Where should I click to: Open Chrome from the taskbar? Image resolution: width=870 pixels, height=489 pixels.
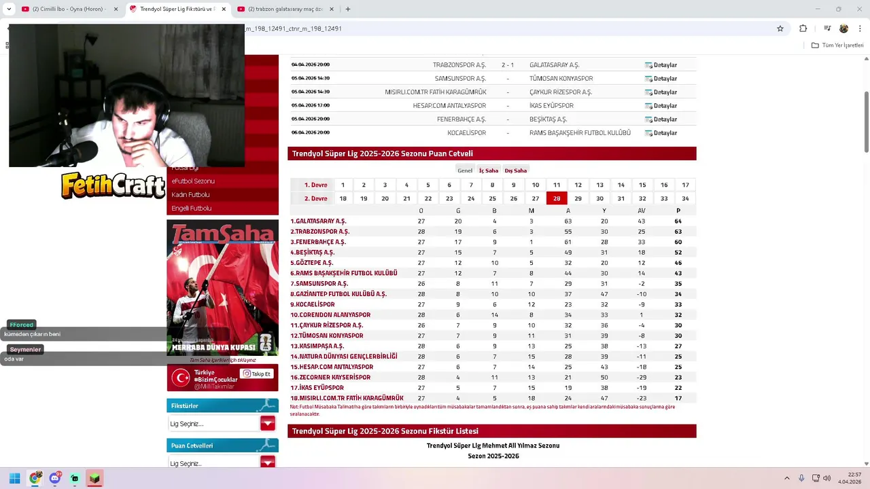35,478
